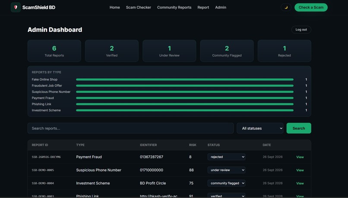Focus the Search reports input field
This screenshot has width=348, height=198.
pyautogui.click(x=130, y=128)
